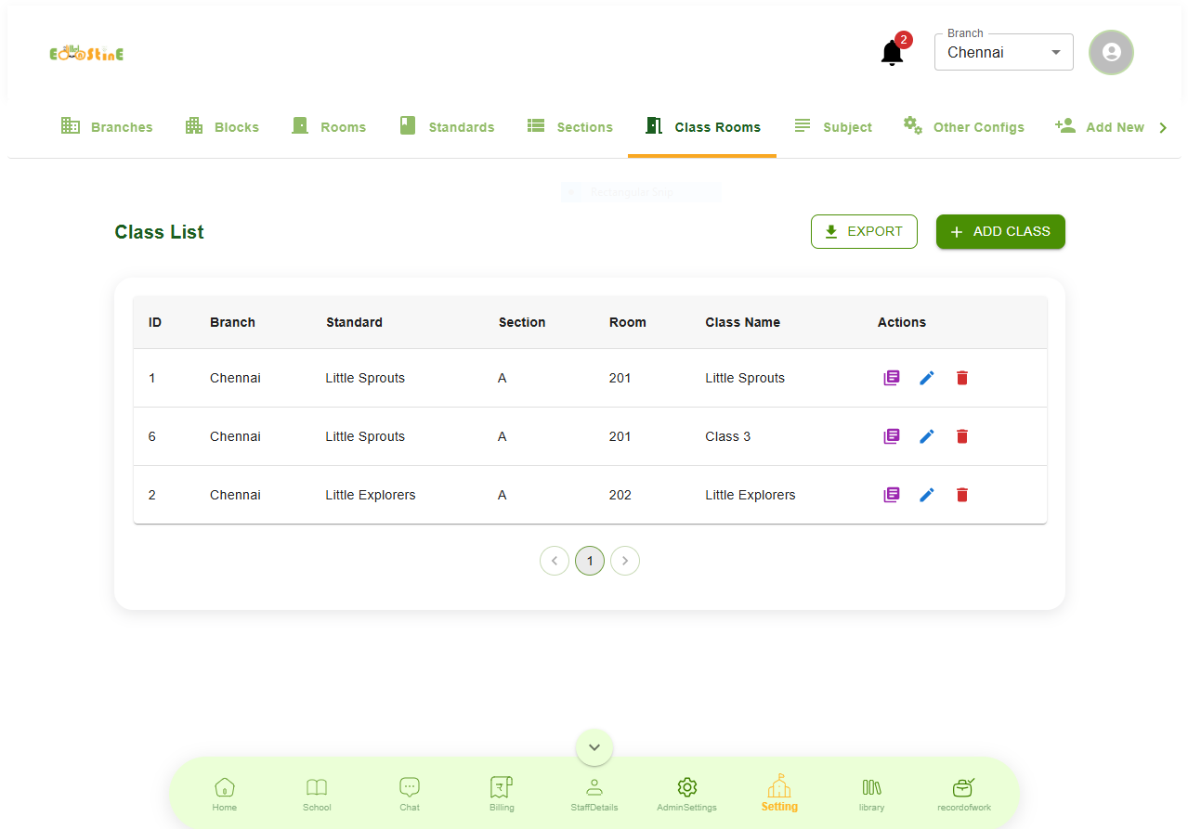1188x829 pixels.
Task: Open the user profile avatar
Action: (x=1111, y=52)
